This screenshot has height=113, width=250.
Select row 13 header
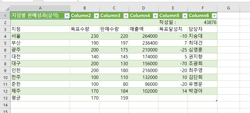point(5,98)
